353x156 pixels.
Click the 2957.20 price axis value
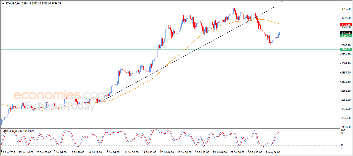pyautogui.click(x=346, y=73)
